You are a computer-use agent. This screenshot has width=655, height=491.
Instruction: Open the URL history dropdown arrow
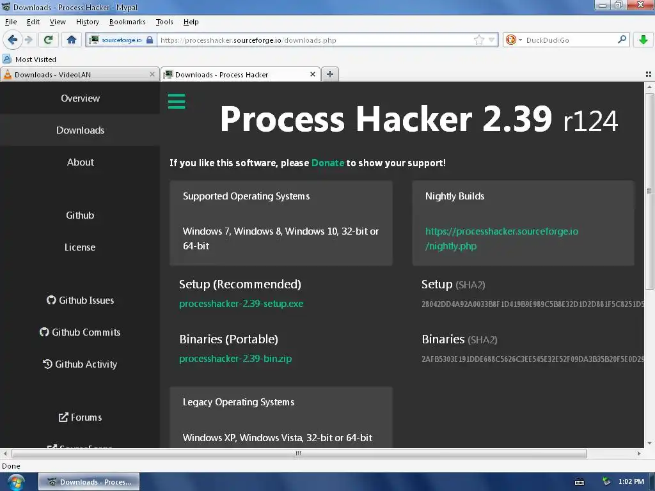(492, 40)
